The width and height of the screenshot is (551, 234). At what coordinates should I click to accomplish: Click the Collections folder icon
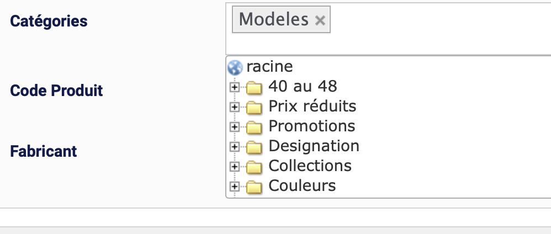[253, 167]
